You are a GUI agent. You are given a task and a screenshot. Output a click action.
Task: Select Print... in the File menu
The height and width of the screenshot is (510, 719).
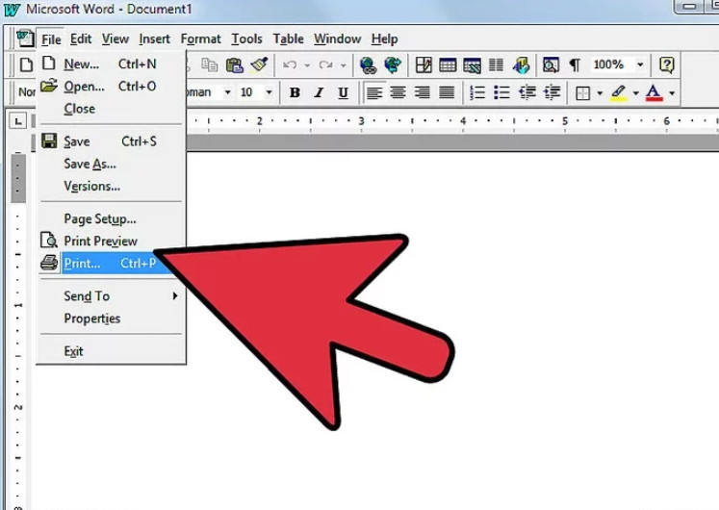[111, 264]
